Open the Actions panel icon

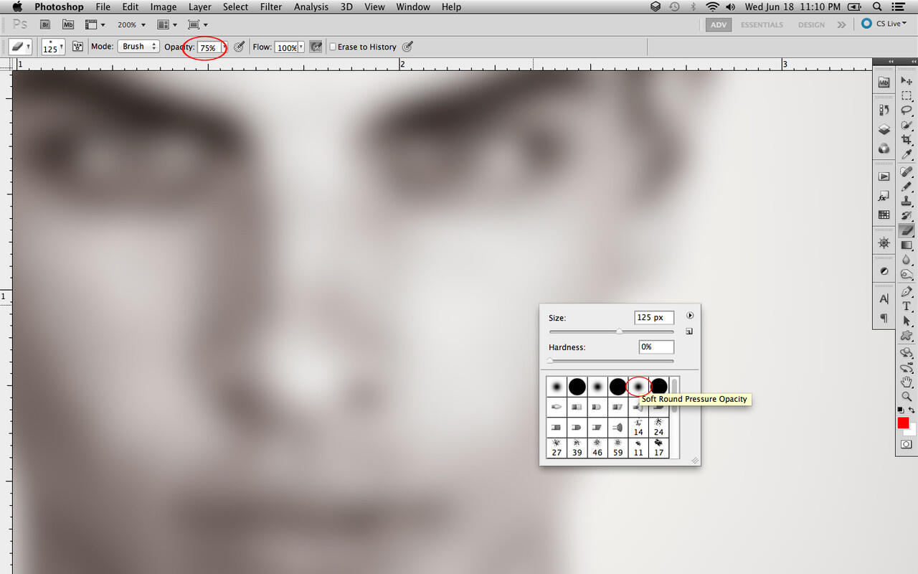[884, 177]
